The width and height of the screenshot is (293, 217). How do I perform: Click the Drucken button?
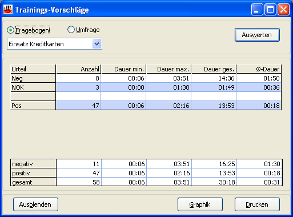257,204
